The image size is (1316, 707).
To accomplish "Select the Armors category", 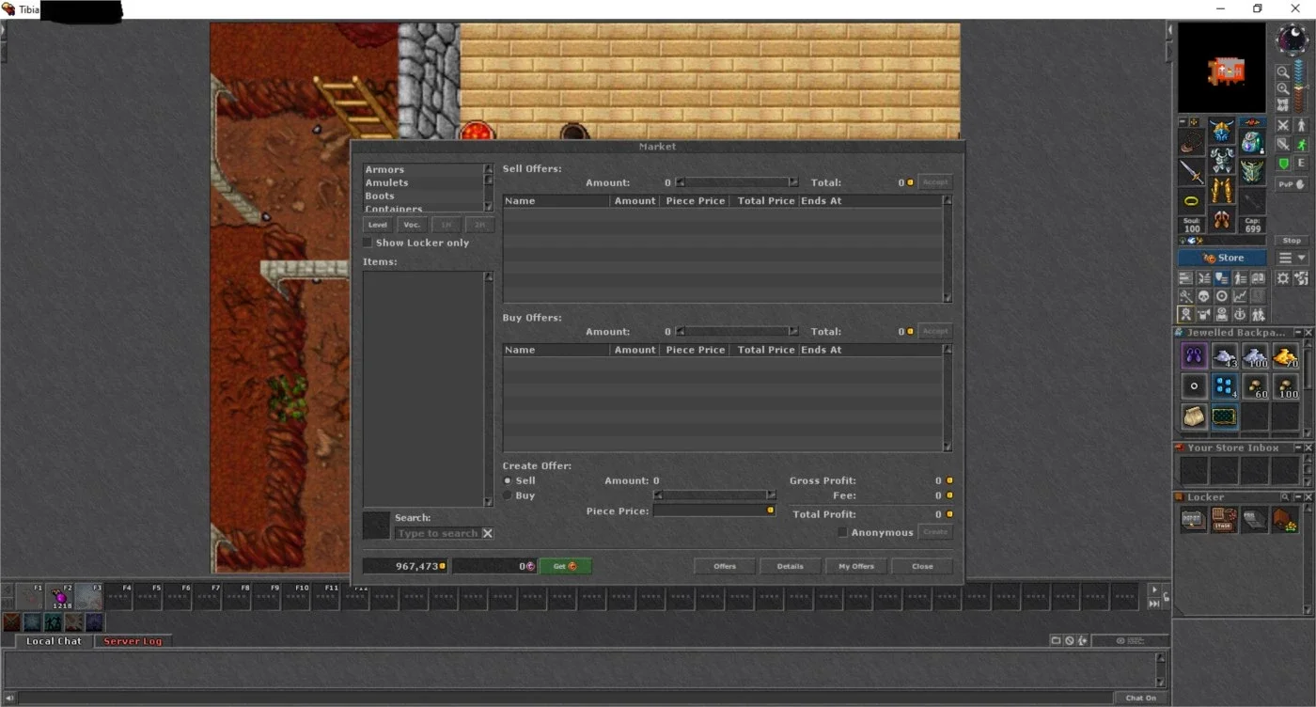I will pyautogui.click(x=384, y=170).
